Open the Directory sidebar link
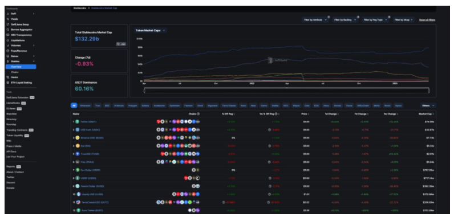The image size is (454, 217). tap(11, 119)
